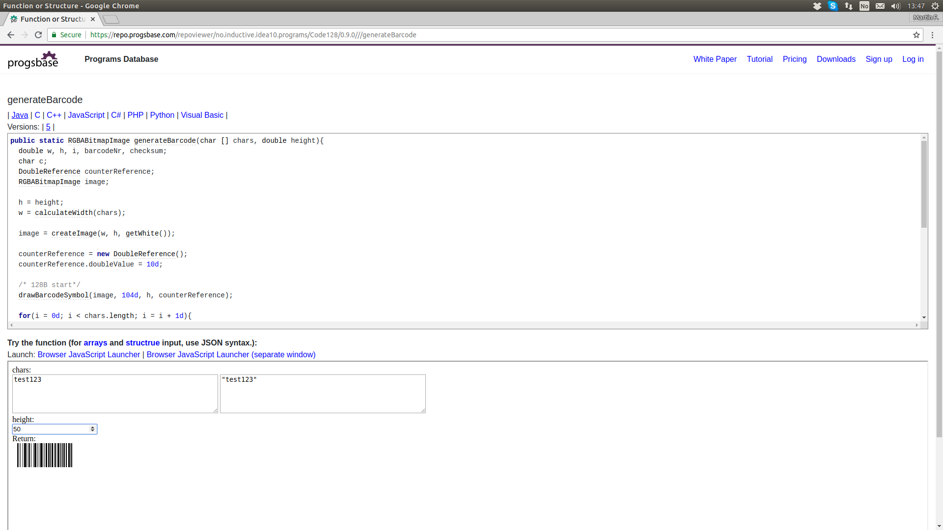Open the arrays help link
This screenshot has width=943, height=530.
click(x=95, y=343)
